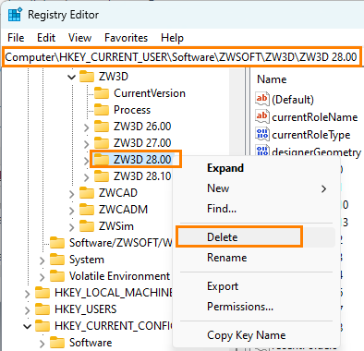Expand the ZW3D 27.00 key
This screenshot has height=351, width=364.
87,143
